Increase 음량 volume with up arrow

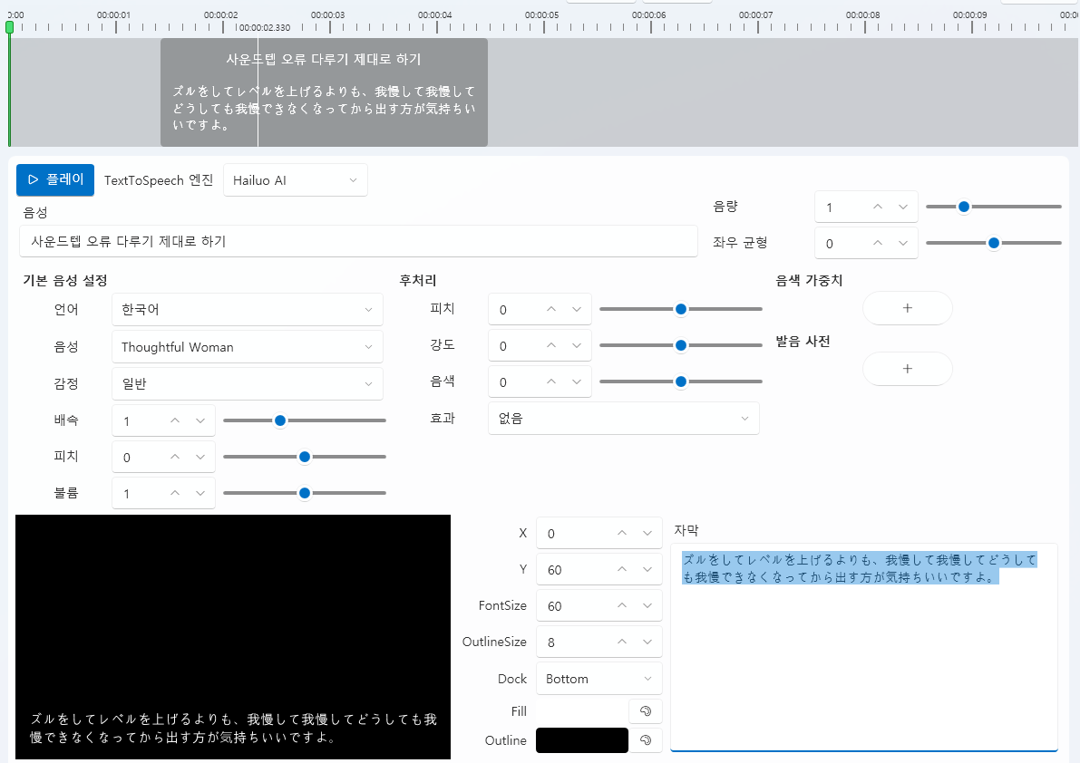877,207
